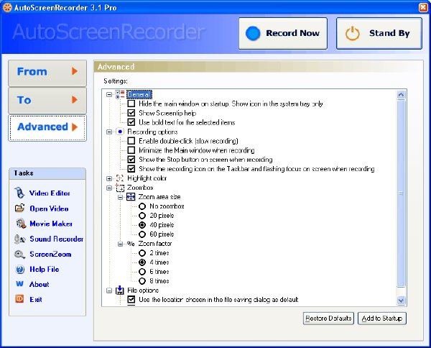Click the settings list scrollbar thumb

(x=401, y=193)
